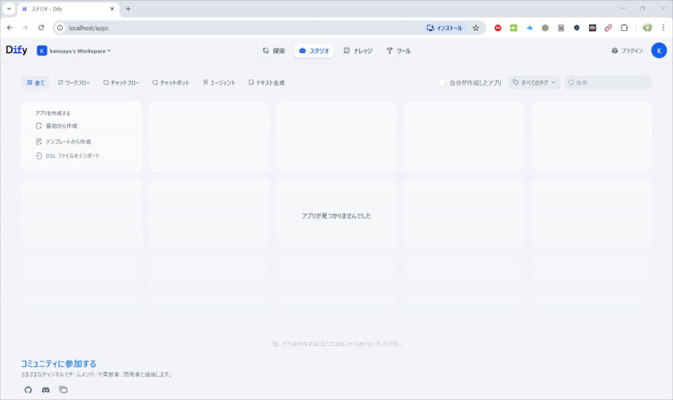Go to the 探索 tab
This screenshot has width=673, height=400.
click(x=274, y=51)
